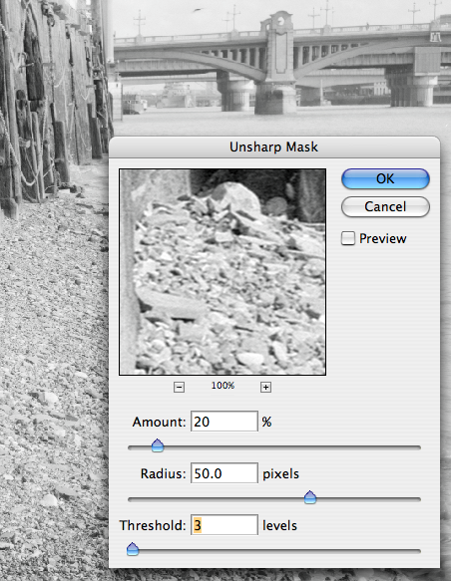Click the Preview checkbox label text

(383, 238)
